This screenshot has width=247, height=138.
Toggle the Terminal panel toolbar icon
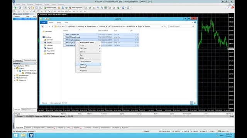point(37,8)
